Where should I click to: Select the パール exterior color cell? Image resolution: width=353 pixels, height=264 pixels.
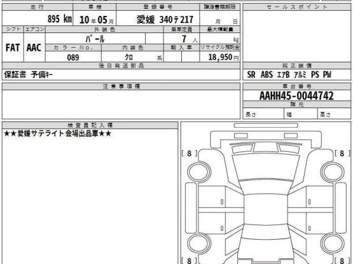[x=95, y=39]
